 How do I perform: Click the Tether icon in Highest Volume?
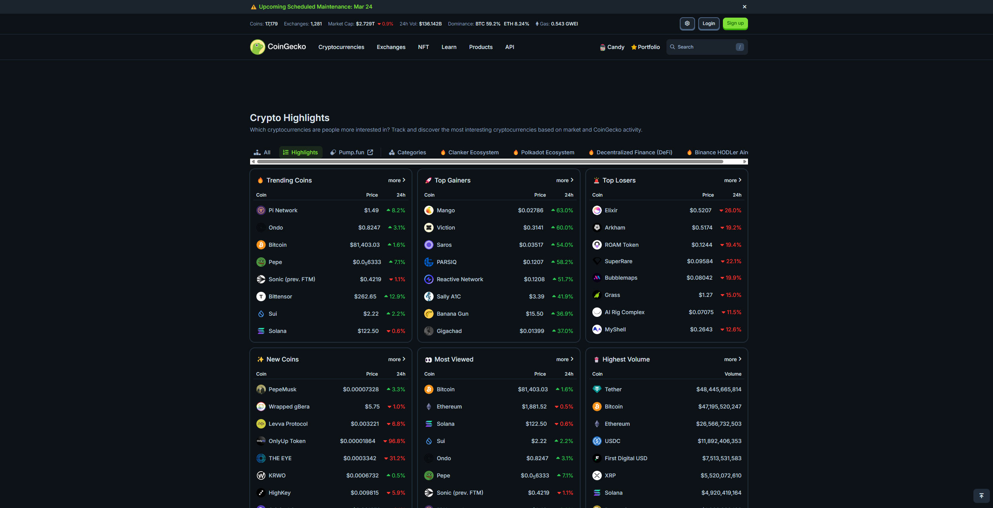(597, 389)
